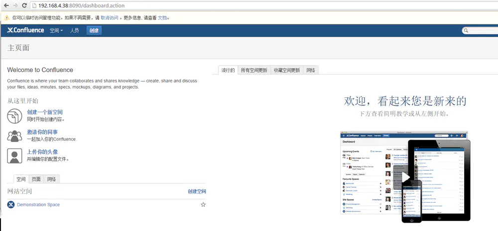Switch to the 页面 tab
Viewport: 498px width, 231px height.
[36, 179]
